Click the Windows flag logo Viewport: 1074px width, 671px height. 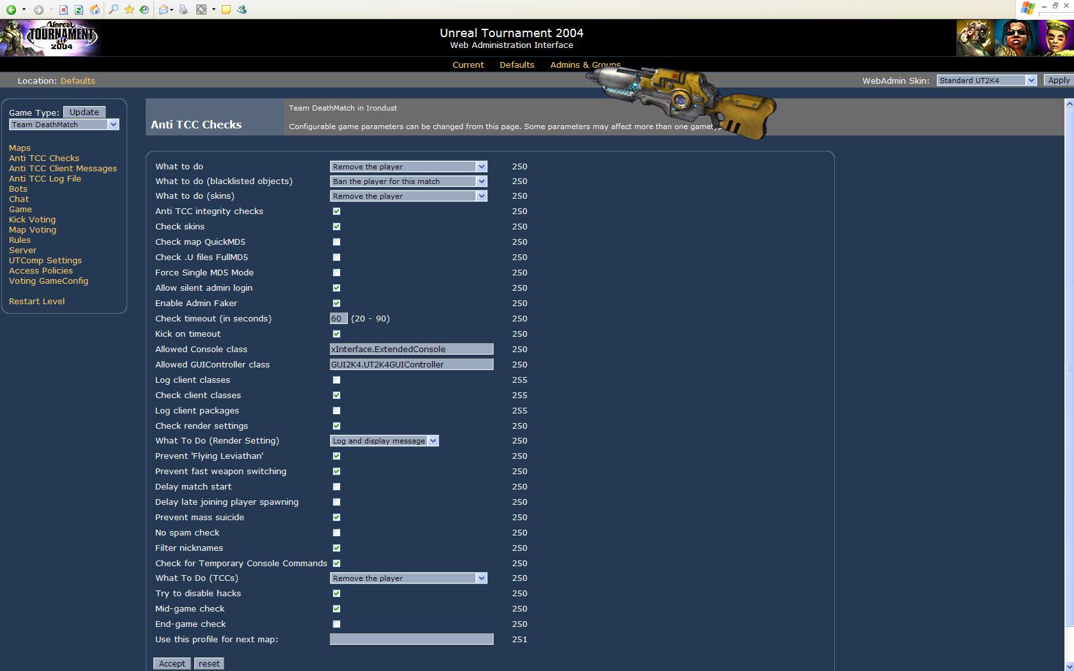(x=1027, y=8)
